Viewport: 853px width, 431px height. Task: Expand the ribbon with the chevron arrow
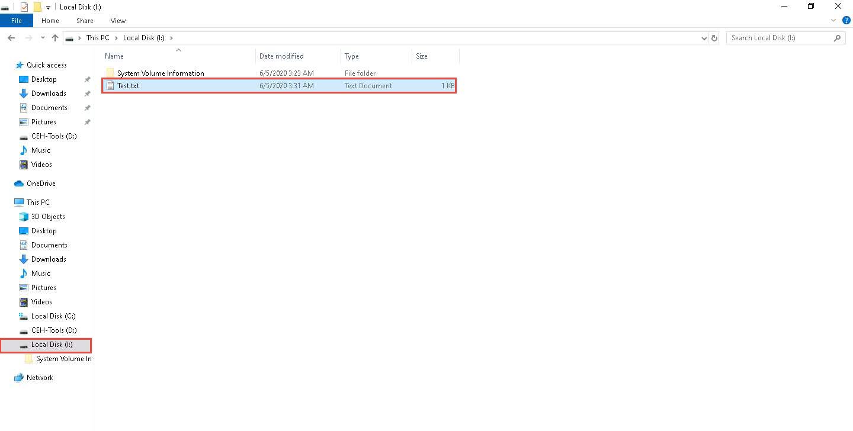tap(834, 20)
